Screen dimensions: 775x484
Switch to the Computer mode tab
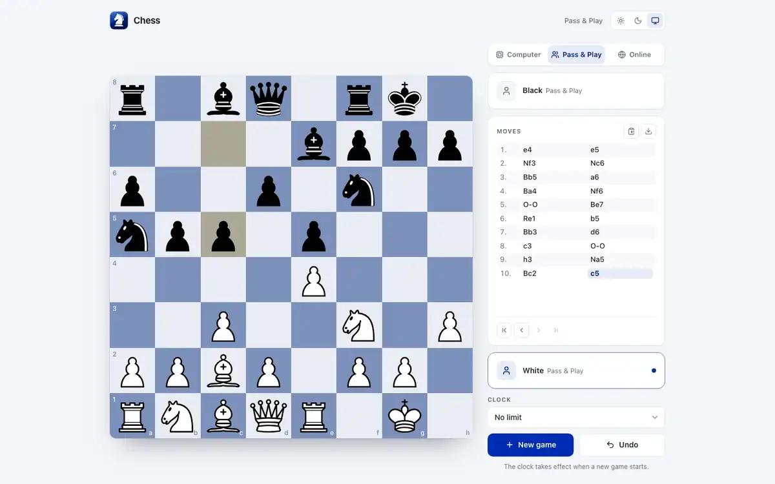point(518,55)
